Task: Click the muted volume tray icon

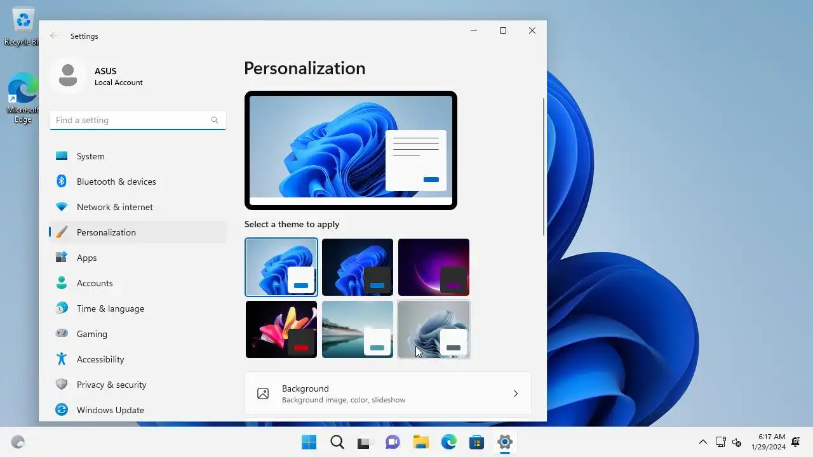Action: 737,442
